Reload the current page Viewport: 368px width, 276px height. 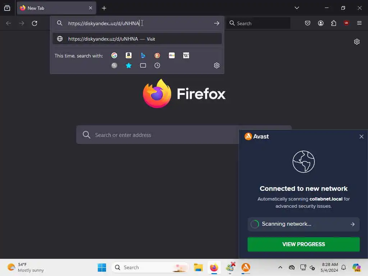34,23
